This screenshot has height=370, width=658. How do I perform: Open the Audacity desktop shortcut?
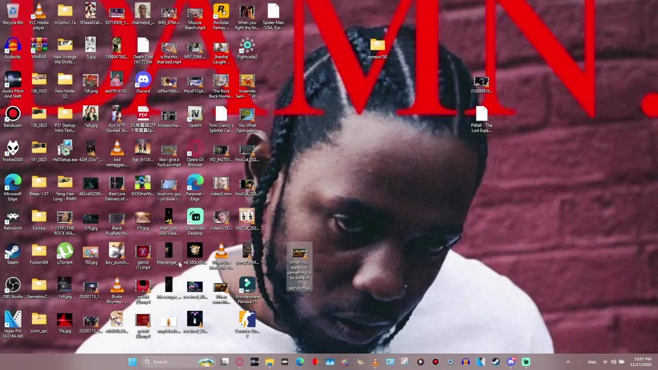click(13, 49)
